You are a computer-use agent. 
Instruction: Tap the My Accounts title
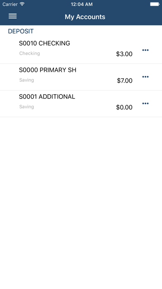[85, 17]
